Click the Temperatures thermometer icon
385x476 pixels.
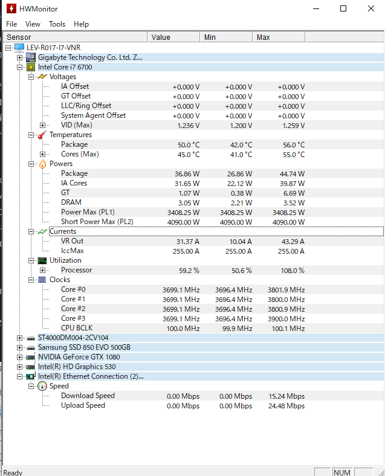(x=42, y=135)
